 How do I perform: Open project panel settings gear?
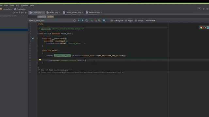click(x=22, y=13)
